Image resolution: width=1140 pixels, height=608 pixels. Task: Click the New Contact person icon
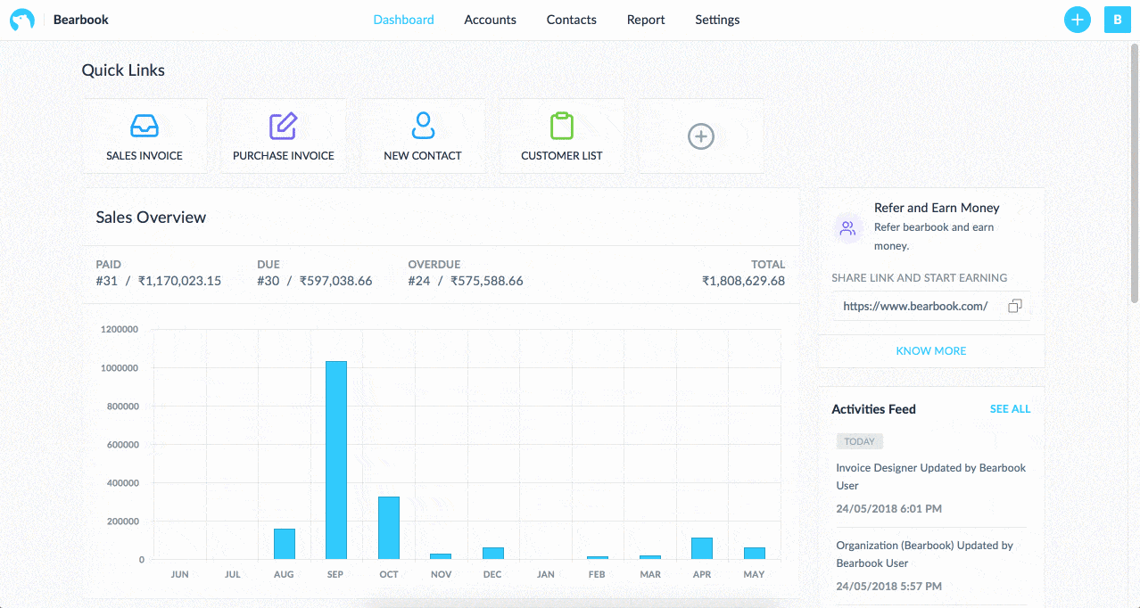[423, 125]
